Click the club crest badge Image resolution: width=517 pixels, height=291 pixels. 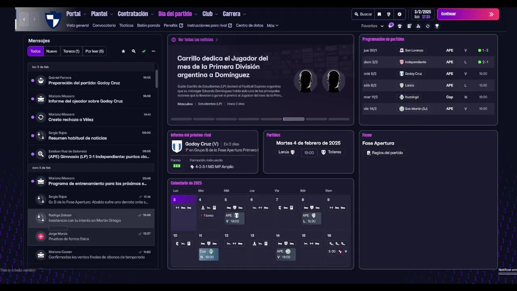pos(53,19)
